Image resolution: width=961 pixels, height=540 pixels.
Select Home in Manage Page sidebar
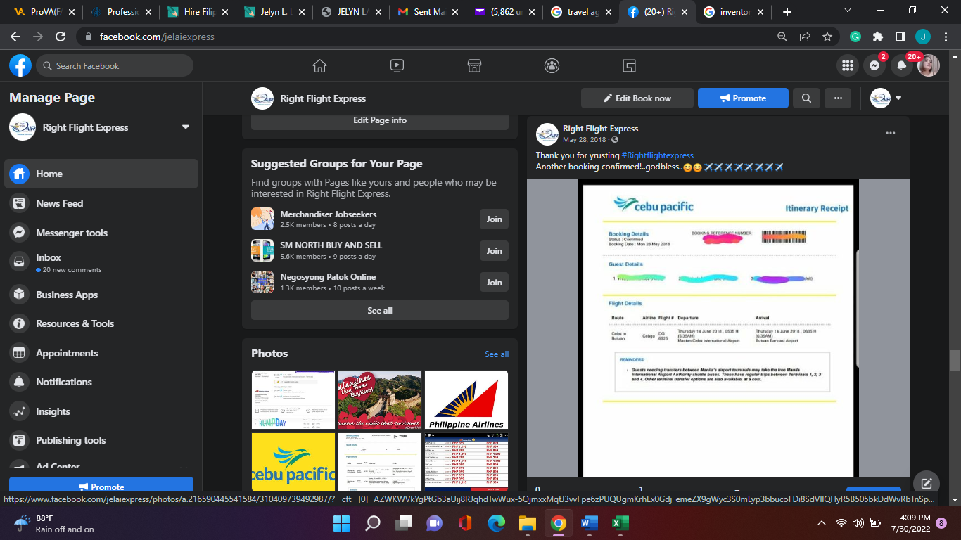[x=101, y=174]
